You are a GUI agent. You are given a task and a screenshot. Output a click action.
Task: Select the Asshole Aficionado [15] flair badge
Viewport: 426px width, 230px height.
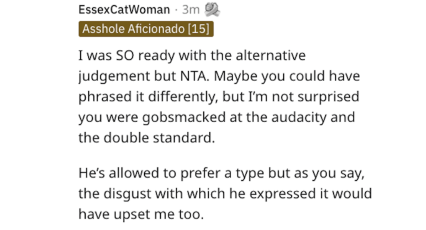[146, 29]
